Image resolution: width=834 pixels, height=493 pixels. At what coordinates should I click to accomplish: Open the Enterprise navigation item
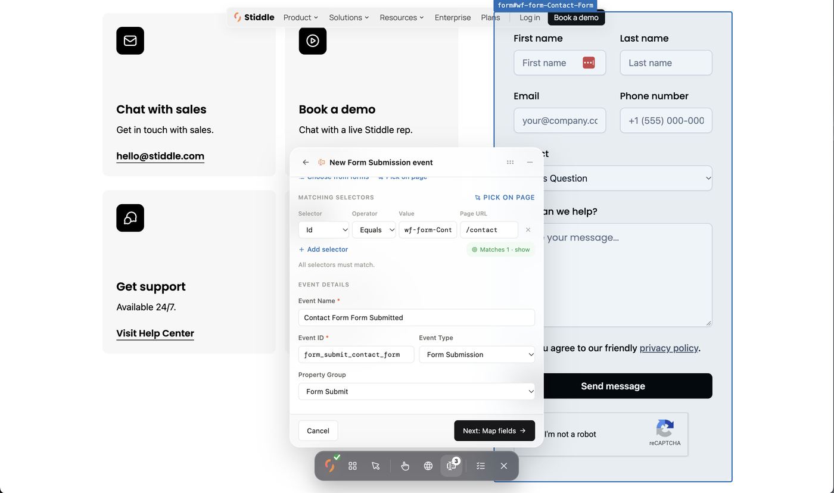[x=453, y=17]
